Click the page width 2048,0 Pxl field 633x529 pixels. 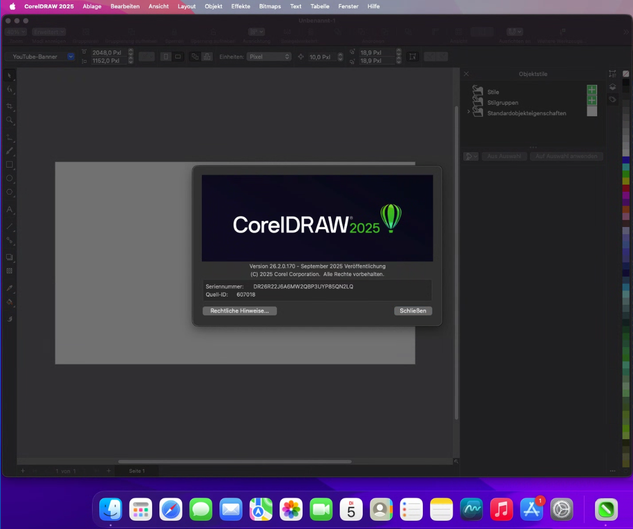click(108, 52)
